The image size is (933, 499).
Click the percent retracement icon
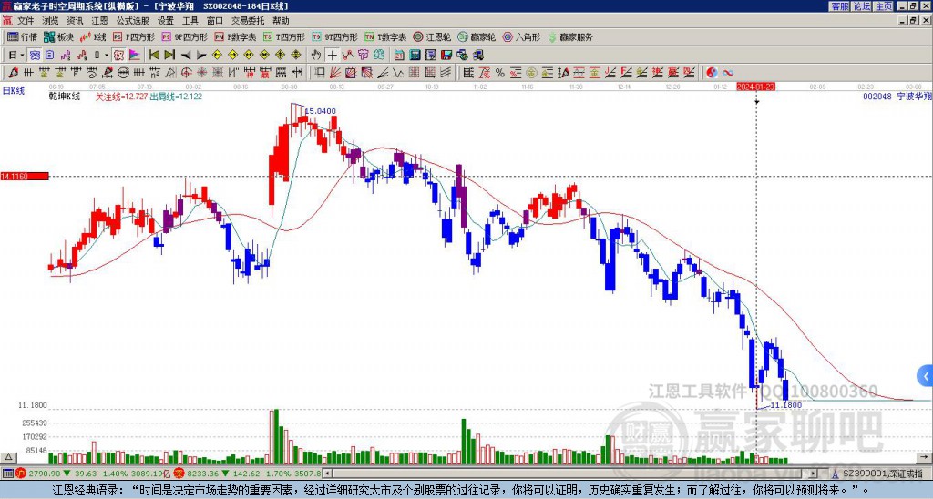(x=500, y=73)
